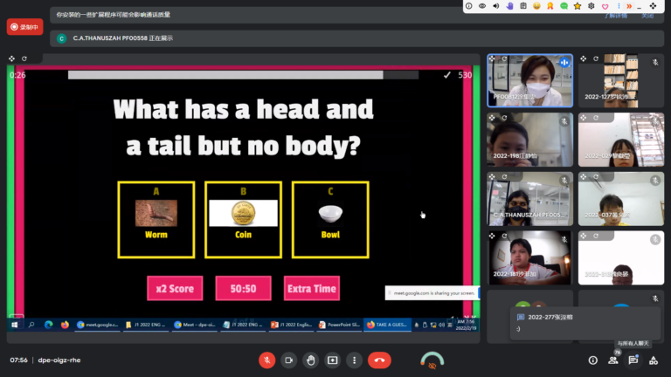Image resolution: width=671 pixels, height=377 pixels.
Task: Unmute microphone in the Meet control bar
Action: pyautogui.click(x=267, y=360)
